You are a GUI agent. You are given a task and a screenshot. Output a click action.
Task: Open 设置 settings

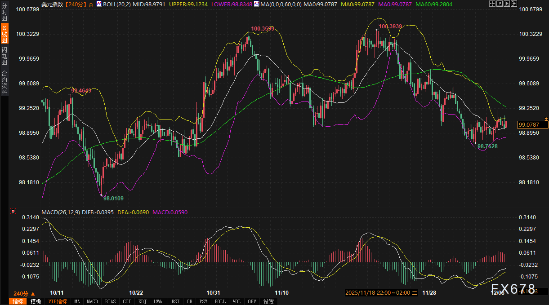tap(269, 301)
